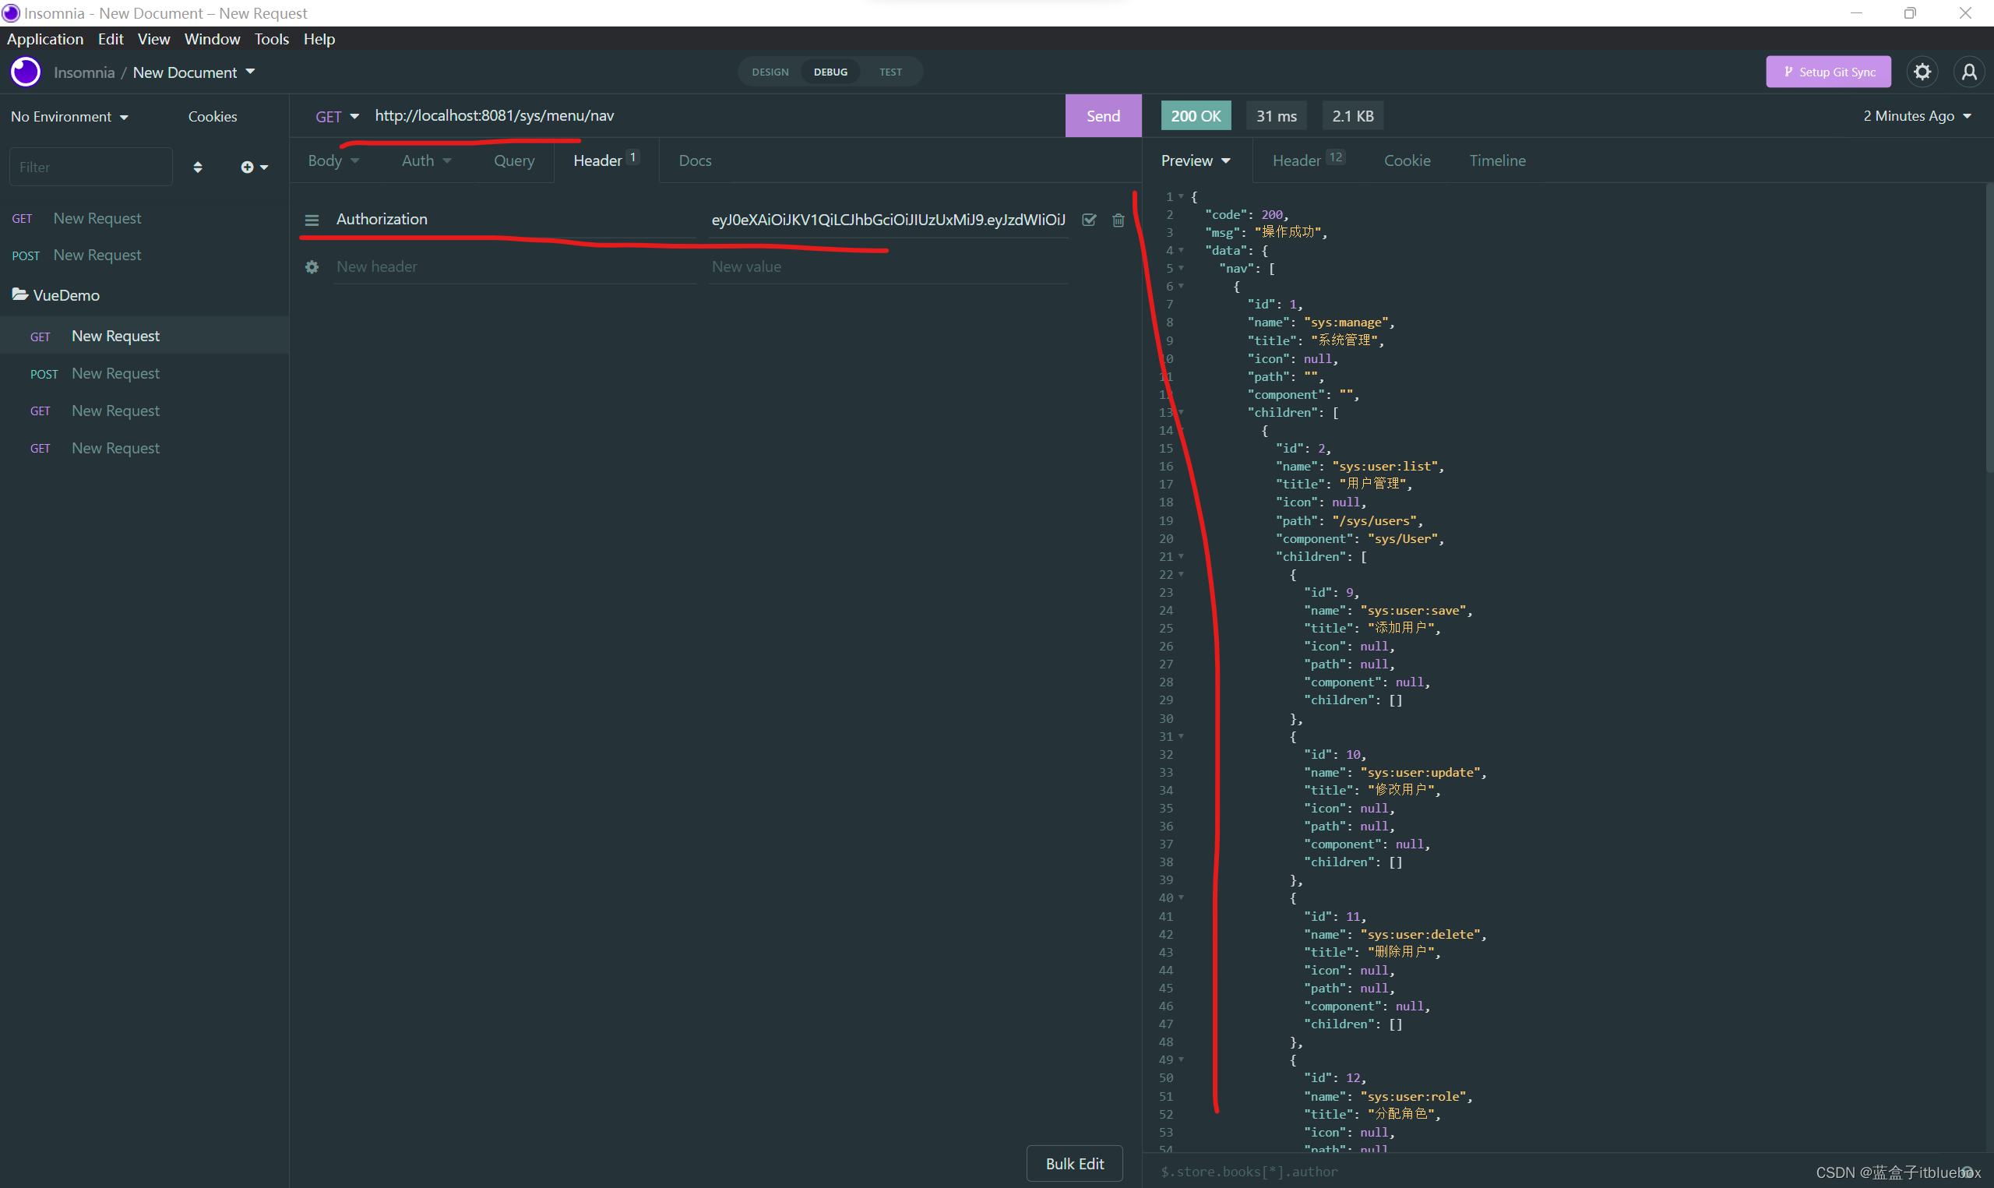The height and width of the screenshot is (1188, 1994).
Task: Toggle the checkmark on Authorization header
Action: tap(1089, 219)
